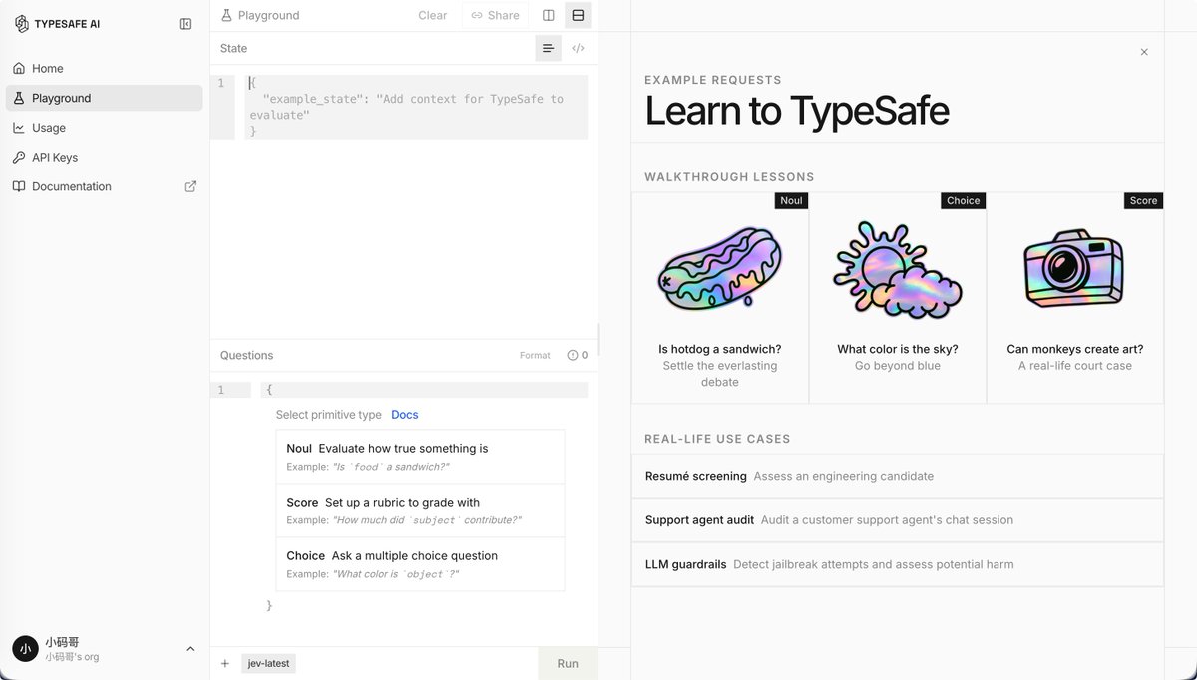This screenshot has width=1197, height=680.
Task: Choose the Score primitive type
Action: 420,510
